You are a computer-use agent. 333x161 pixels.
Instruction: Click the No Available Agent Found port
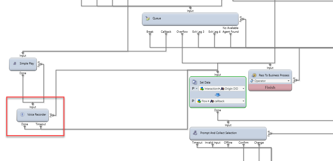230,34
